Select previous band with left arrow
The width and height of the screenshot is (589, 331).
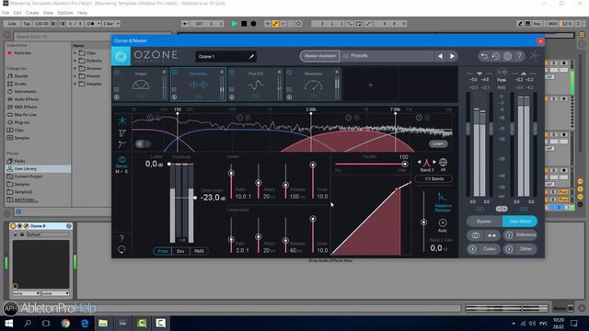coord(419,162)
